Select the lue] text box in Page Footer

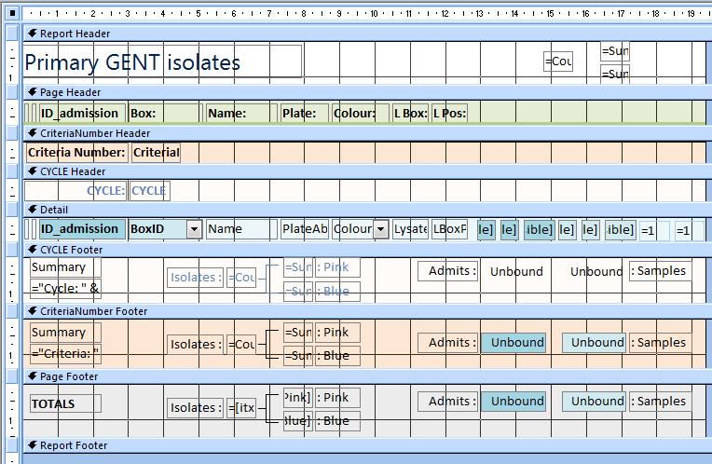point(298,421)
